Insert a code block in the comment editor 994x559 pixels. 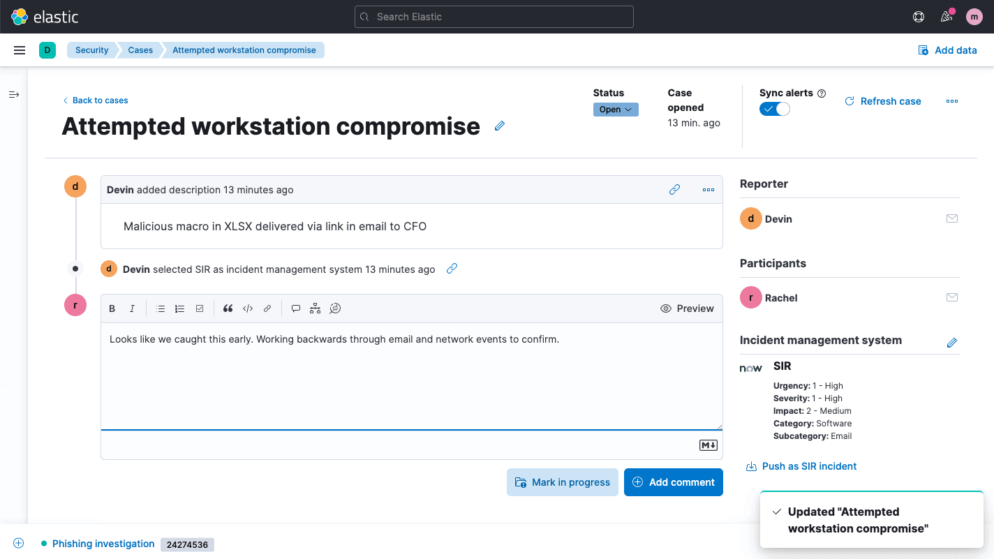247,308
